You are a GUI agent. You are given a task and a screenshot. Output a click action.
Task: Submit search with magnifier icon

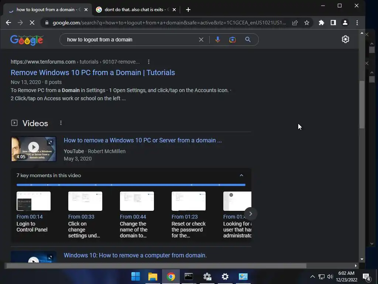tap(248, 40)
